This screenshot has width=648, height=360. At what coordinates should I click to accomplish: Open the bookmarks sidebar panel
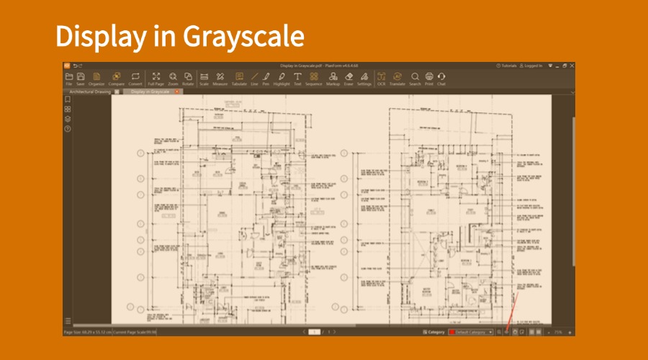pos(68,99)
